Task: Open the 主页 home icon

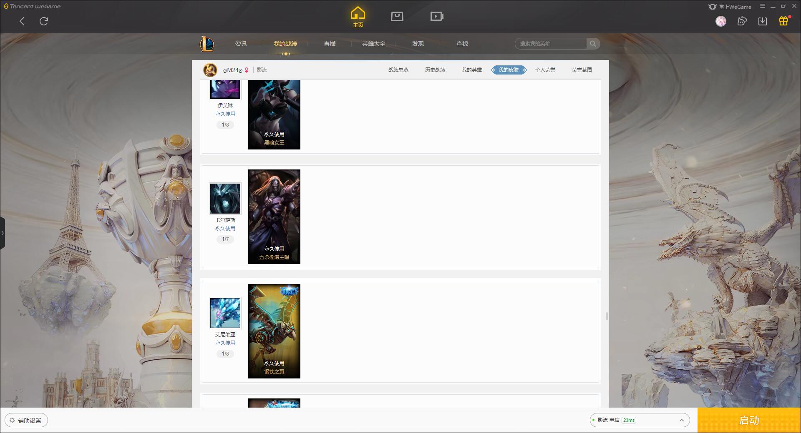Action: 358,17
